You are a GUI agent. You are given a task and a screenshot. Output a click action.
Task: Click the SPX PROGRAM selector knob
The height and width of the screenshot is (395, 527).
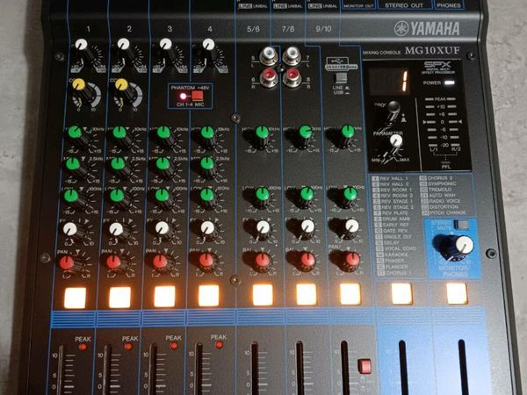tap(394, 110)
